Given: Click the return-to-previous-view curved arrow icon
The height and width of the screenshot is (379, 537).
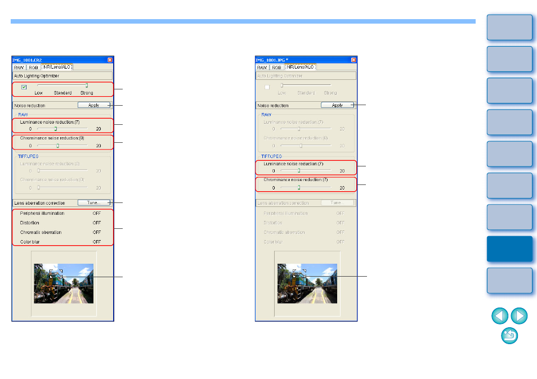Looking at the screenshot, I should click(509, 335).
